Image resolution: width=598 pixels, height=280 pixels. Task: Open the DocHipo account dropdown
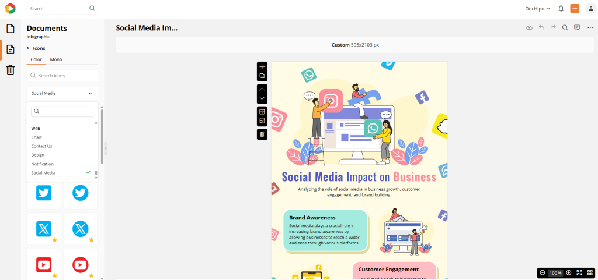tap(538, 8)
